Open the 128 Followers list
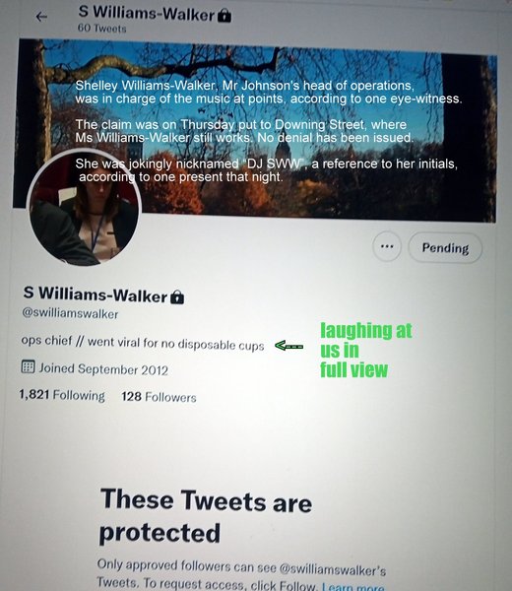The width and height of the screenshot is (512, 591). [159, 397]
